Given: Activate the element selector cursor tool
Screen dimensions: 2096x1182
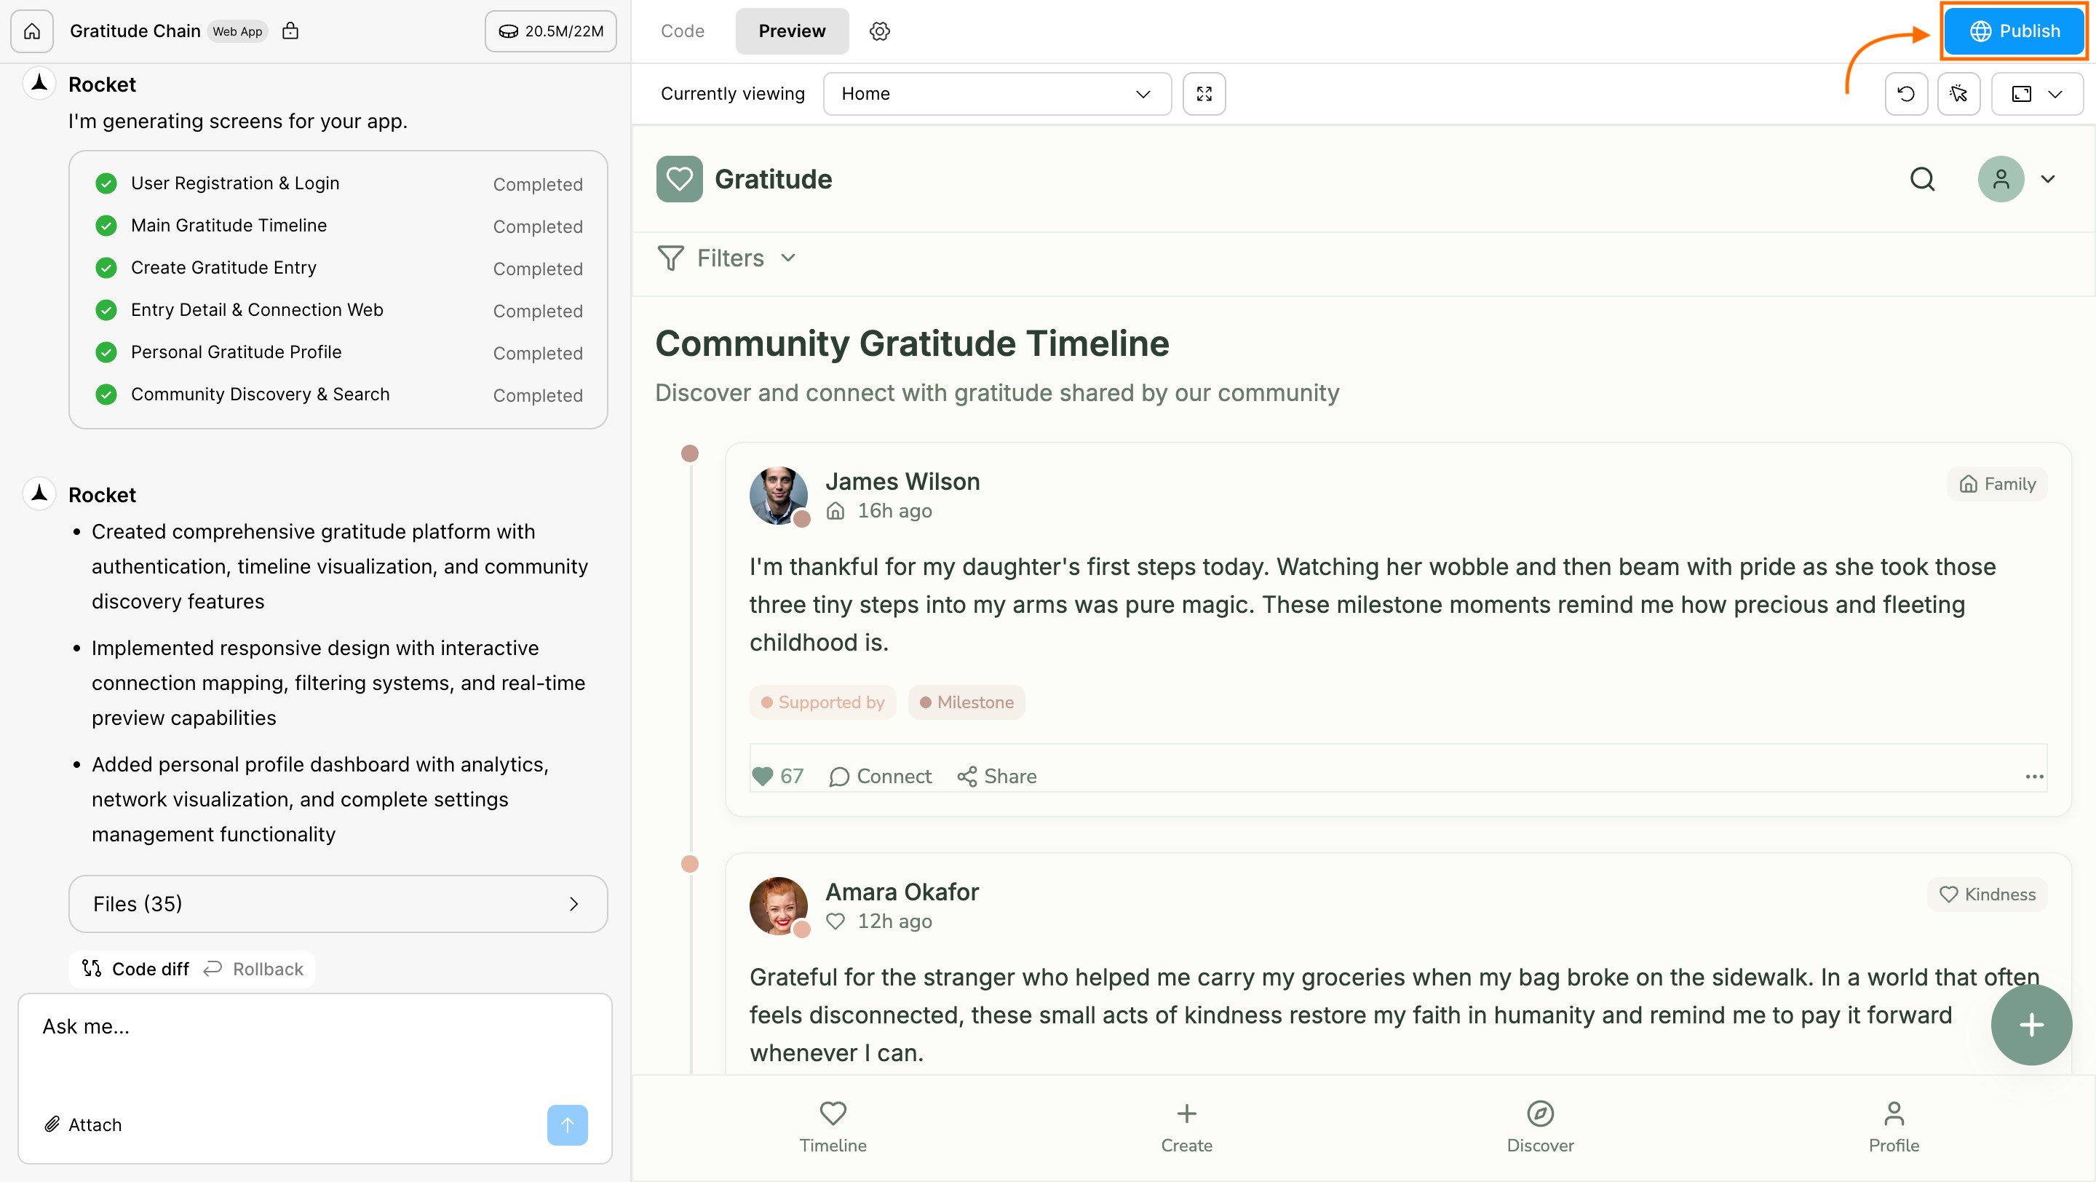Looking at the screenshot, I should tap(1958, 94).
